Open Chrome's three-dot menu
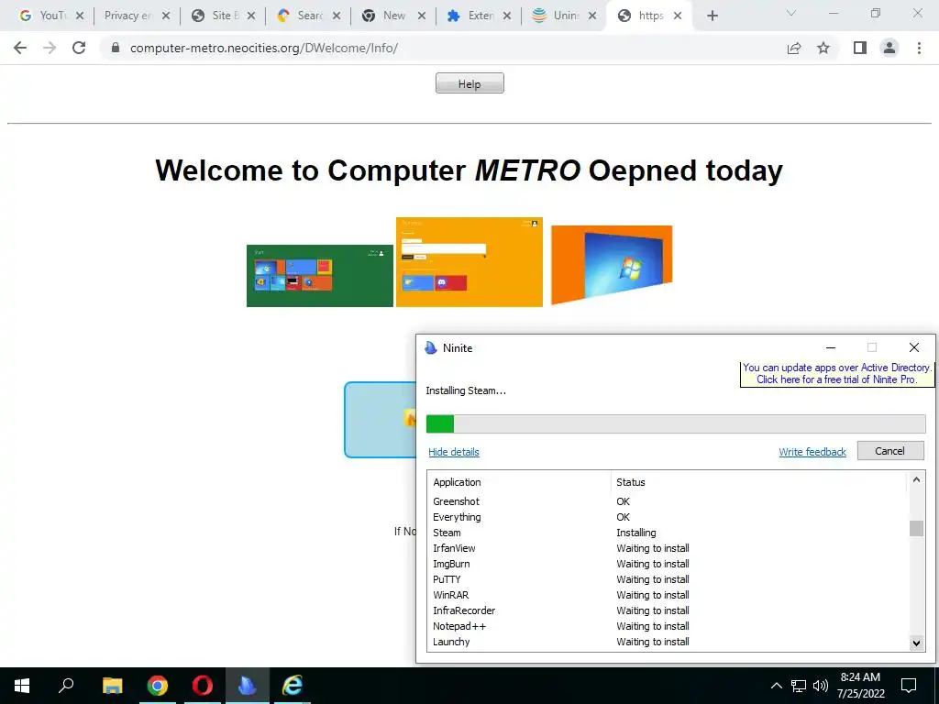Viewport: 939px width, 704px height. coord(919,48)
